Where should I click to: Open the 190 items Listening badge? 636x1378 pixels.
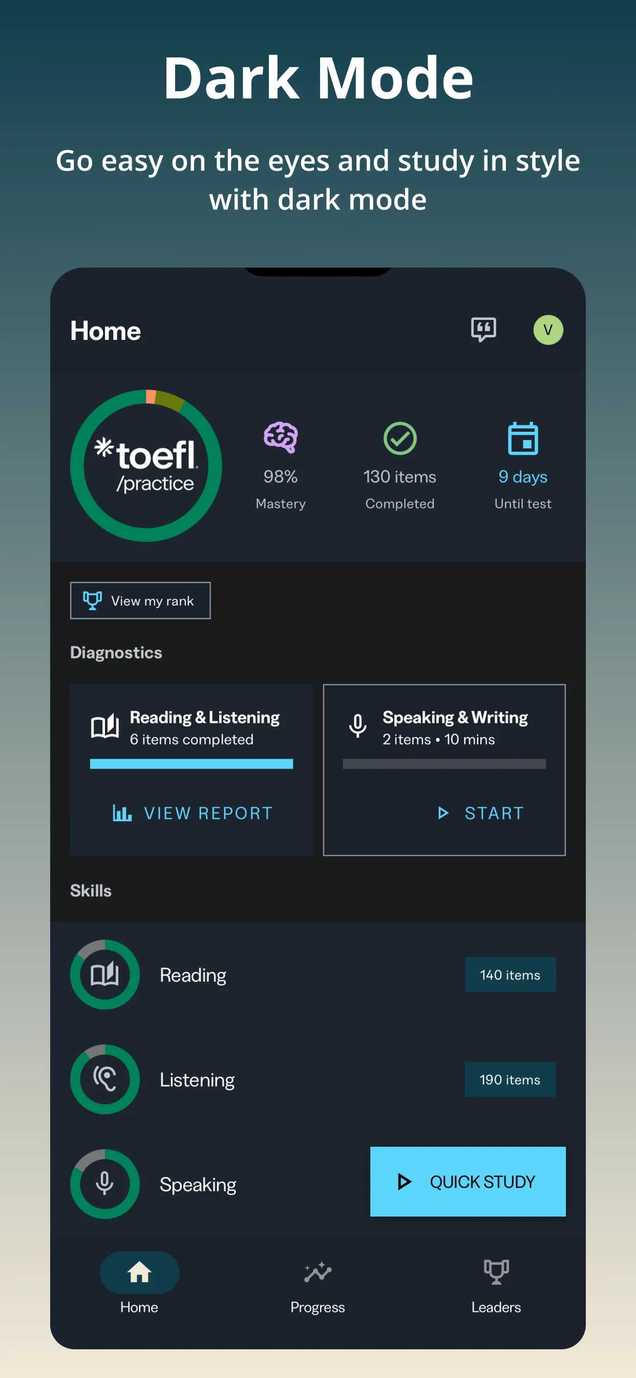click(x=511, y=1080)
